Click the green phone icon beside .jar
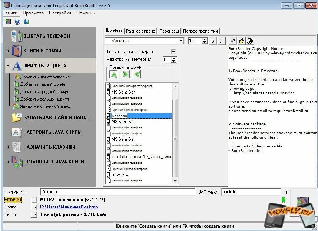 point(284,200)
